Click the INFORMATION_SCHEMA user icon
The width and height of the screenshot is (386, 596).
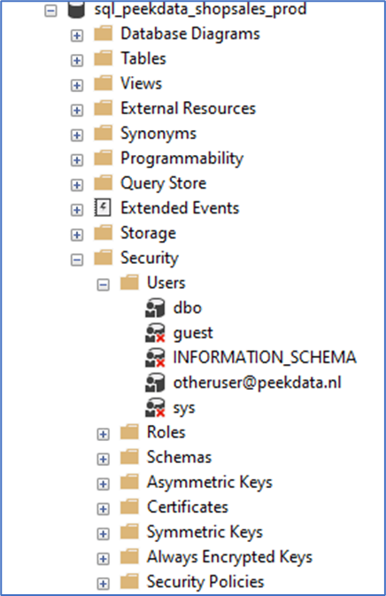coord(155,358)
